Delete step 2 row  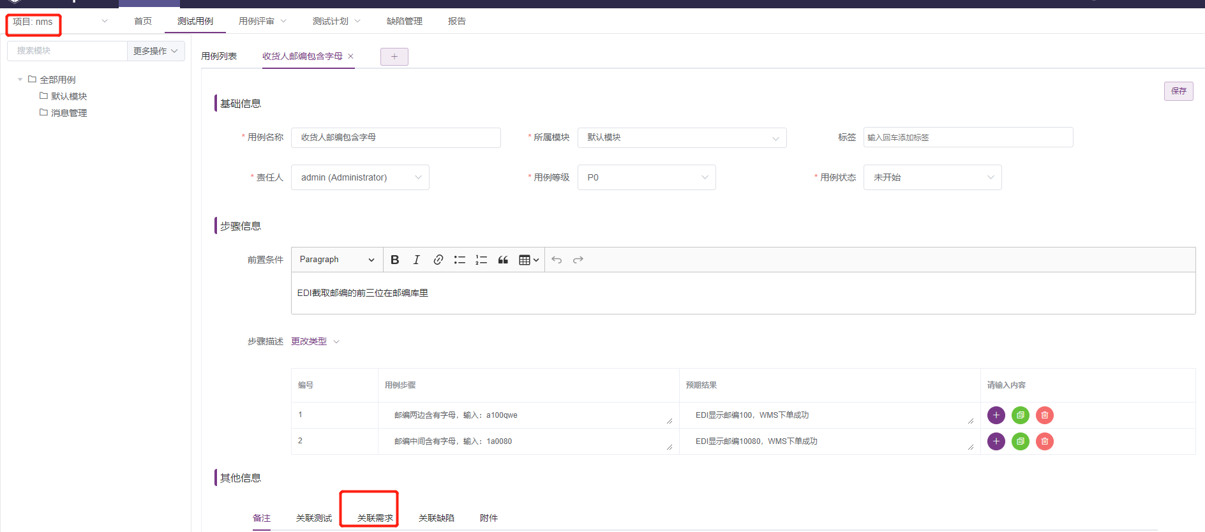click(1045, 441)
